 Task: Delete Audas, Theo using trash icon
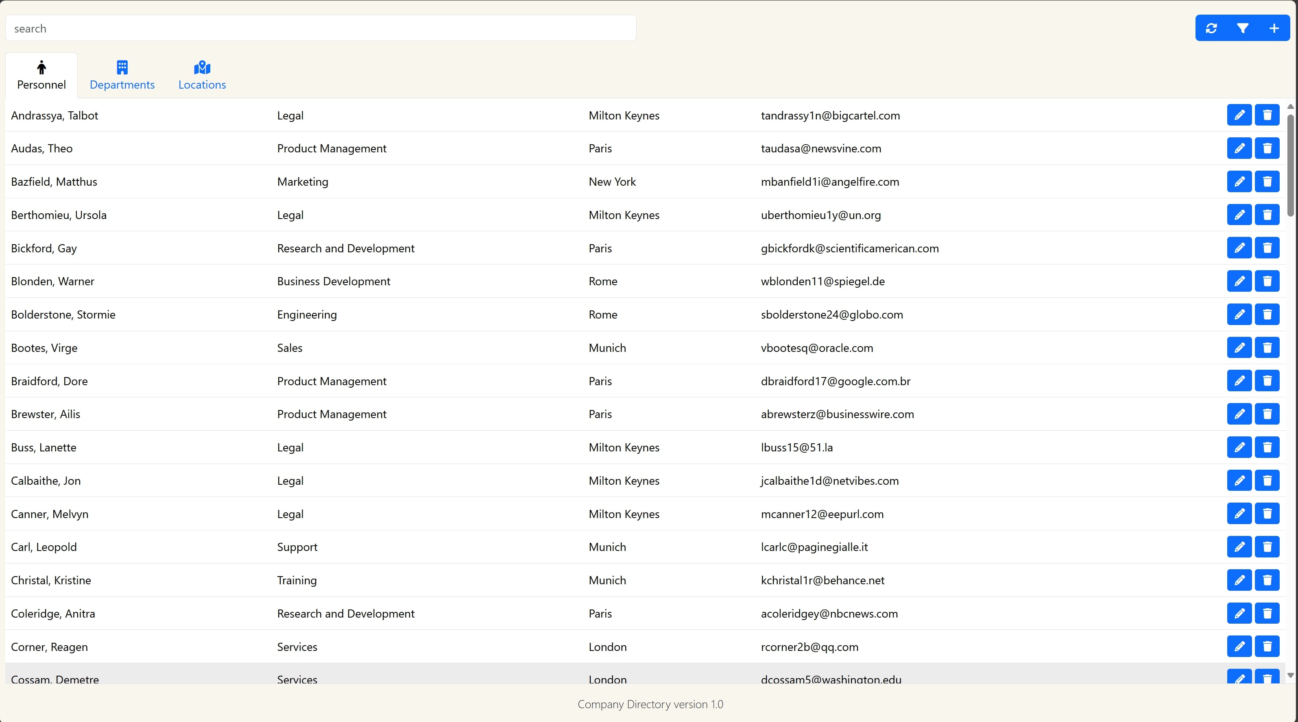tap(1267, 148)
